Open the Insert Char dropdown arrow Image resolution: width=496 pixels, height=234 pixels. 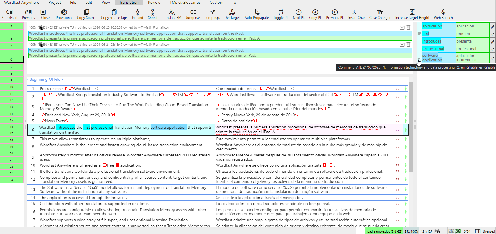point(360,12)
